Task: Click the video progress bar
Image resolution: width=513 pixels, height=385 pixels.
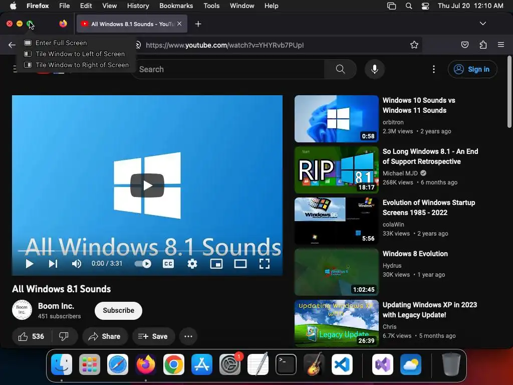Action: [147, 252]
